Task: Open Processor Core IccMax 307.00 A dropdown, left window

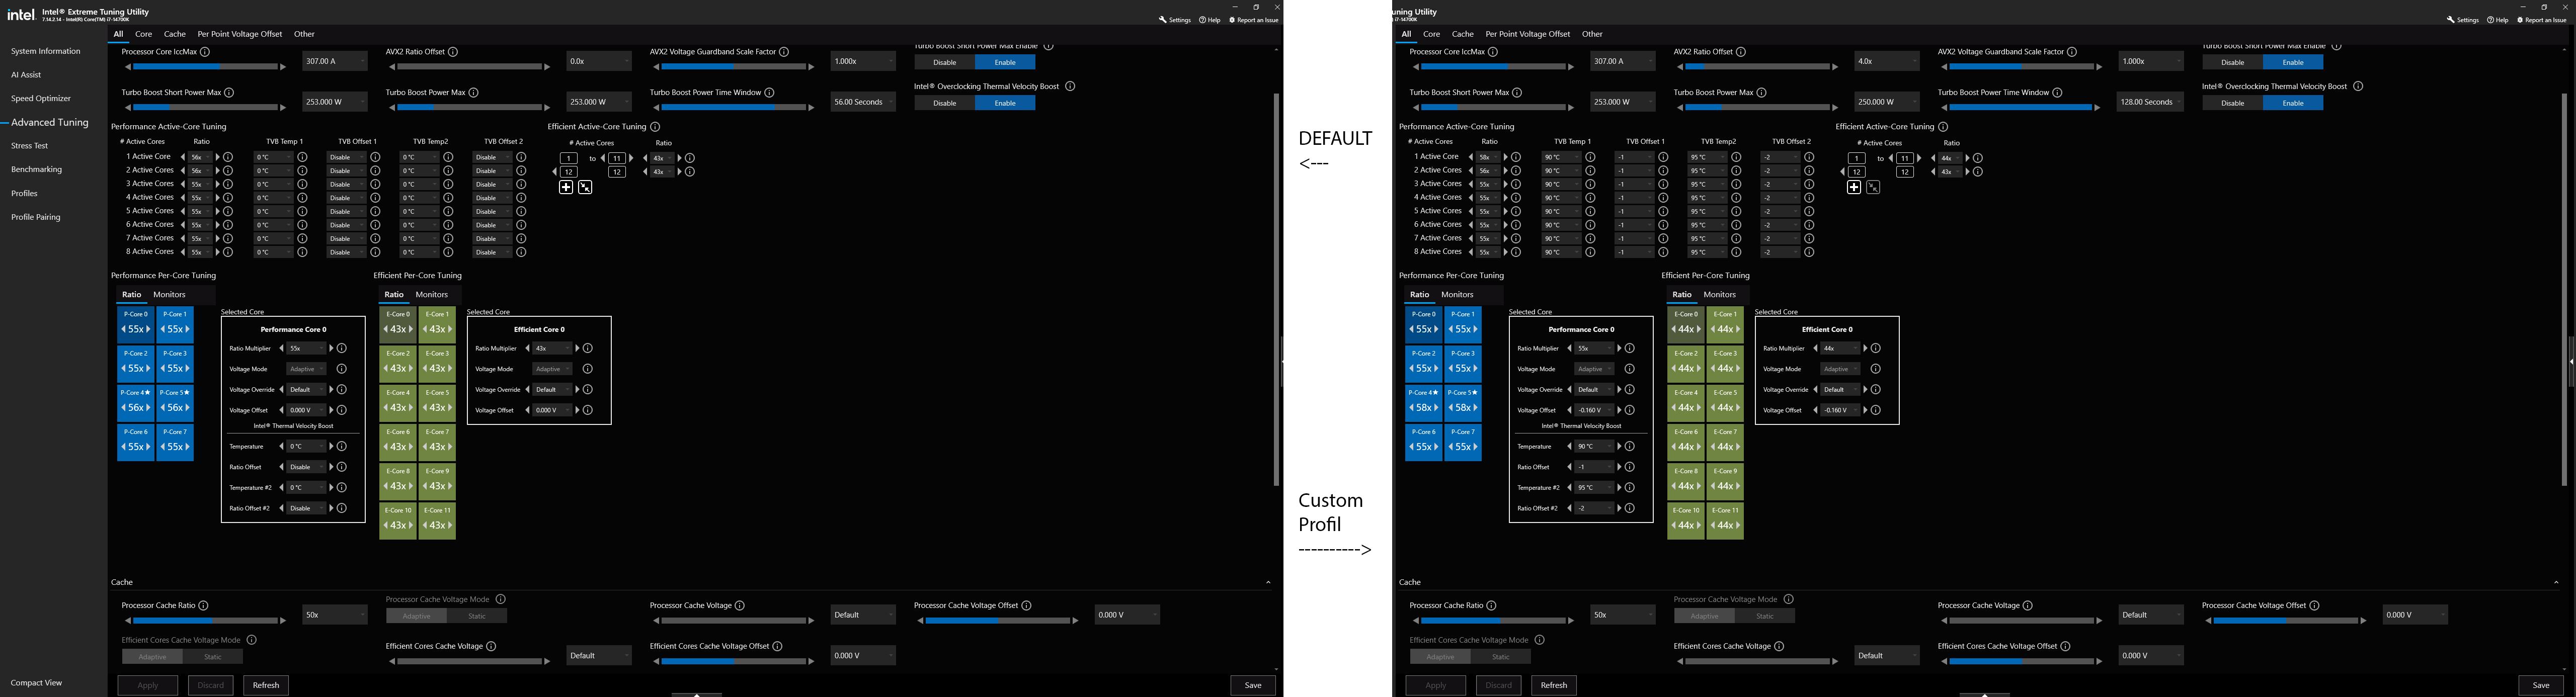Action: point(335,61)
